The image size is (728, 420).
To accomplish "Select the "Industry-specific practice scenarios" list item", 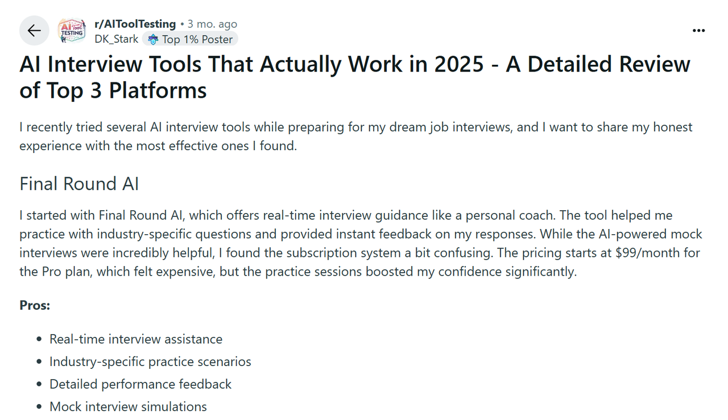I will [150, 361].
